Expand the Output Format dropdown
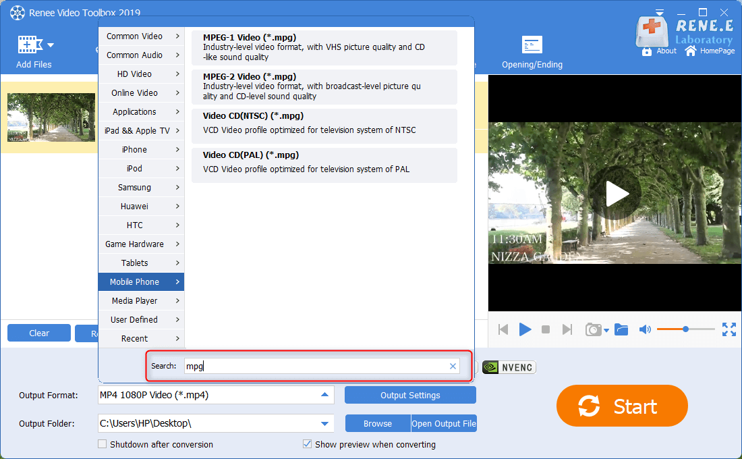Screen dimensions: 742x459 (324, 395)
